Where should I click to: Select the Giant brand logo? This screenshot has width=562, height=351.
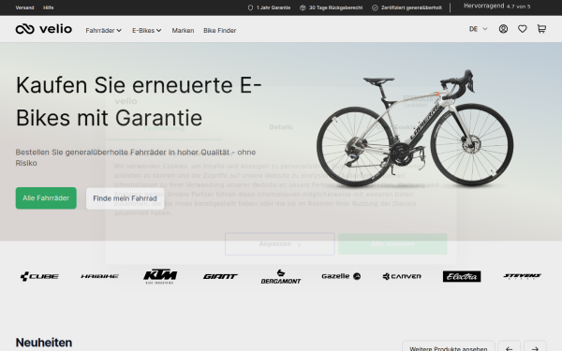click(x=220, y=276)
